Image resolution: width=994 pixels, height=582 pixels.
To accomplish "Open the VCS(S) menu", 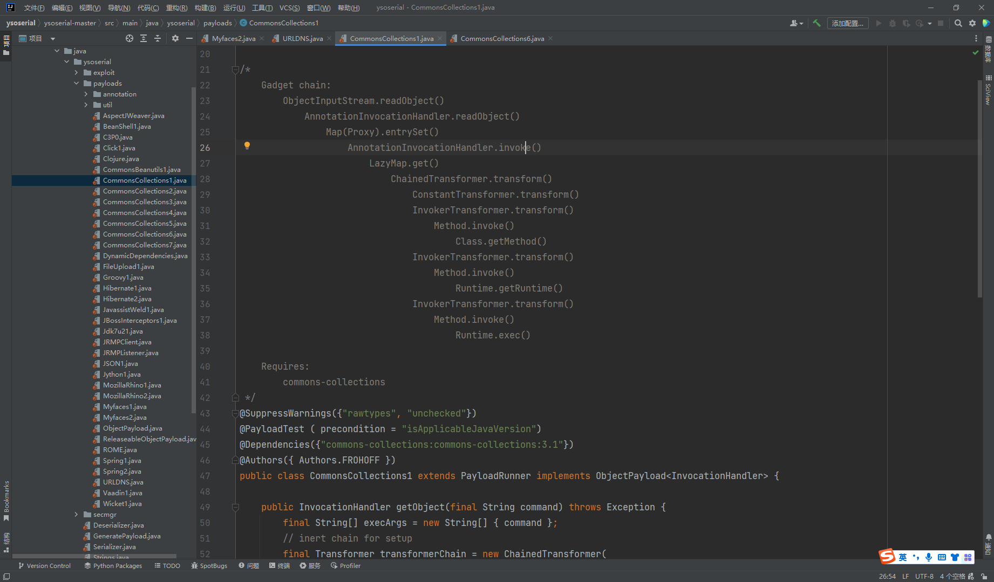I will click(x=290, y=8).
